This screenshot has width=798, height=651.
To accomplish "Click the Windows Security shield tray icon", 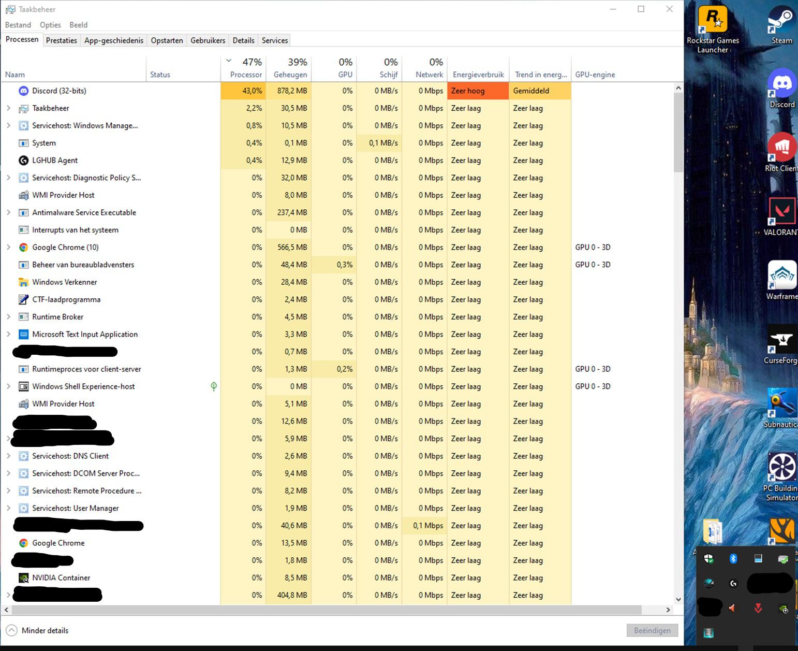I will point(708,558).
